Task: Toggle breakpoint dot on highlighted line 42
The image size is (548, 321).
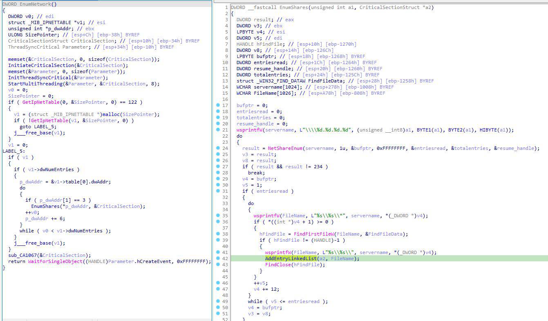Action: click(x=219, y=259)
